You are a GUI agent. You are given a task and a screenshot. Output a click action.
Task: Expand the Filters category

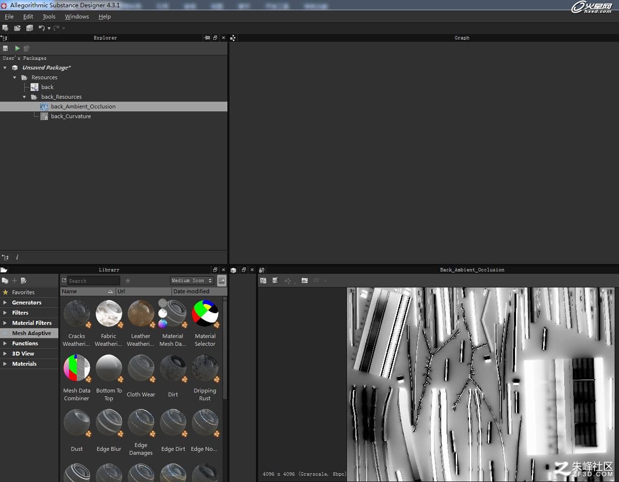(5, 313)
